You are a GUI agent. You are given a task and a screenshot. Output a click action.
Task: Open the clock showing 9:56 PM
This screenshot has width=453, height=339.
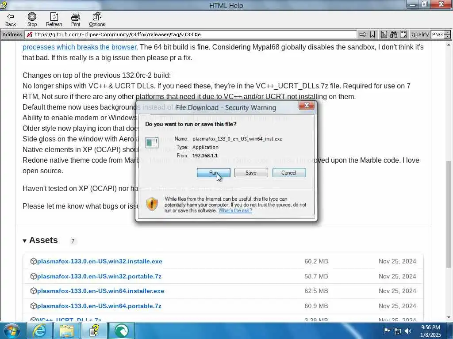click(x=430, y=331)
